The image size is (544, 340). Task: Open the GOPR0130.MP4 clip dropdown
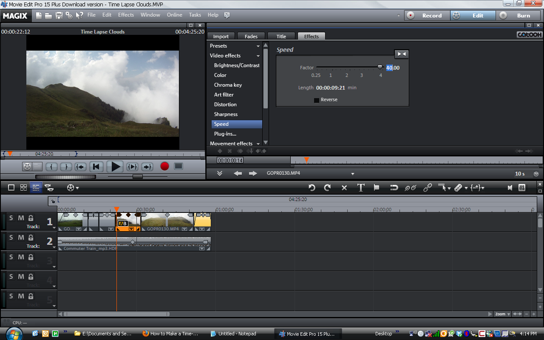pyautogui.click(x=352, y=173)
